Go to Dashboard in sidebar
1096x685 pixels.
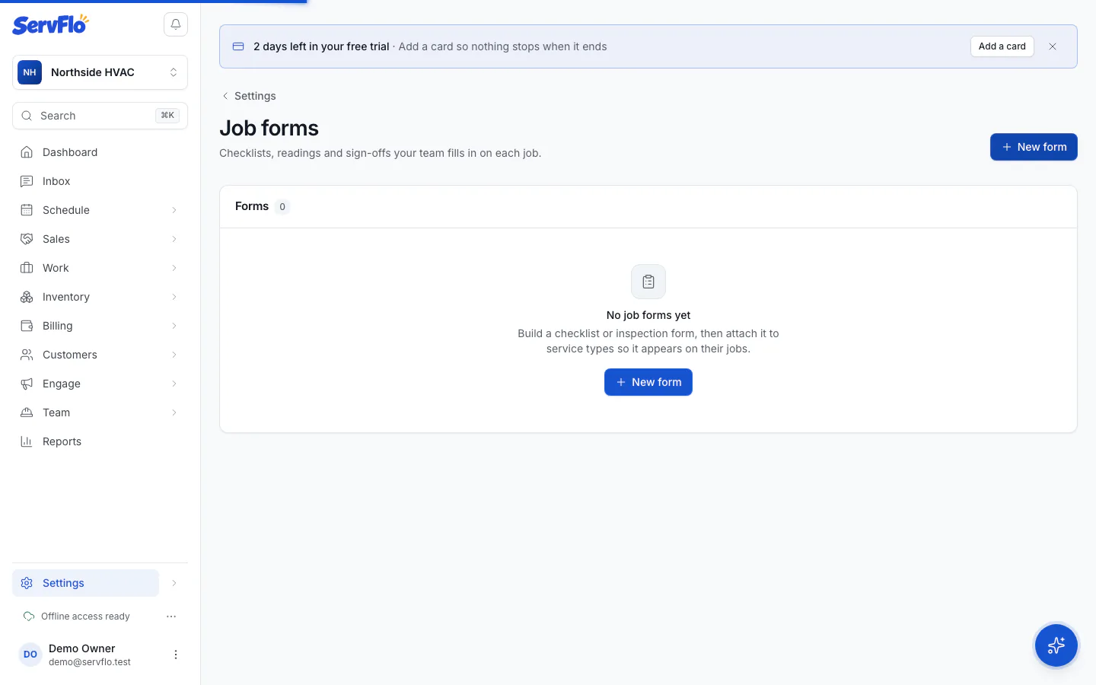pyautogui.click(x=100, y=152)
